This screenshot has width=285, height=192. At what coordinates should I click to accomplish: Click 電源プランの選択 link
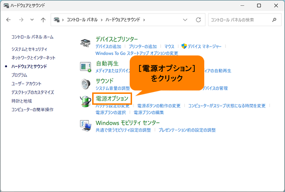(111, 113)
